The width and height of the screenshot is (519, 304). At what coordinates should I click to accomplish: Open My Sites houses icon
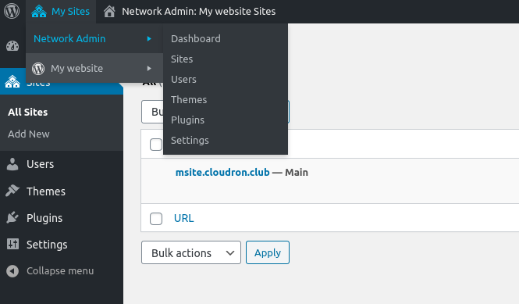(39, 11)
